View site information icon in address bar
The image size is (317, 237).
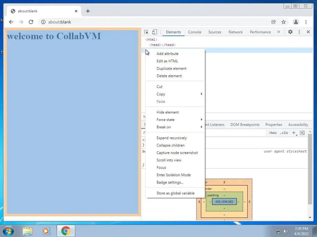[43, 22]
